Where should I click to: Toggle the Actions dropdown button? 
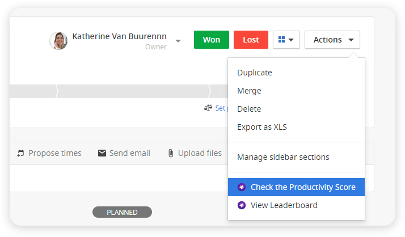click(332, 40)
